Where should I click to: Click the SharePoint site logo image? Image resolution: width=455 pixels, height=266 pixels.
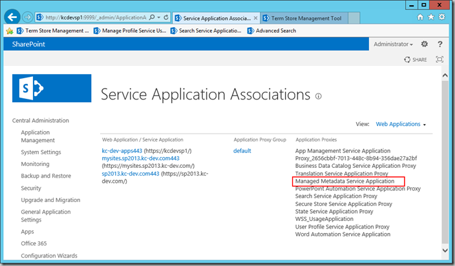click(x=52, y=88)
